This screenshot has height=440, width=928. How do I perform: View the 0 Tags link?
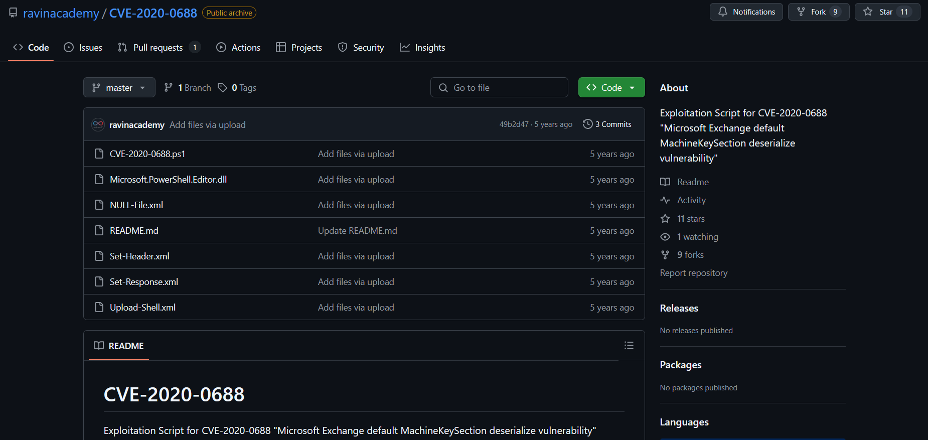click(x=237, y=88)
